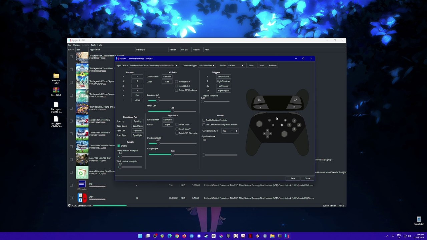Enable Rotate 90° Clockwise for Left Stick
This screenshot has width=427, height=240.
176,90
